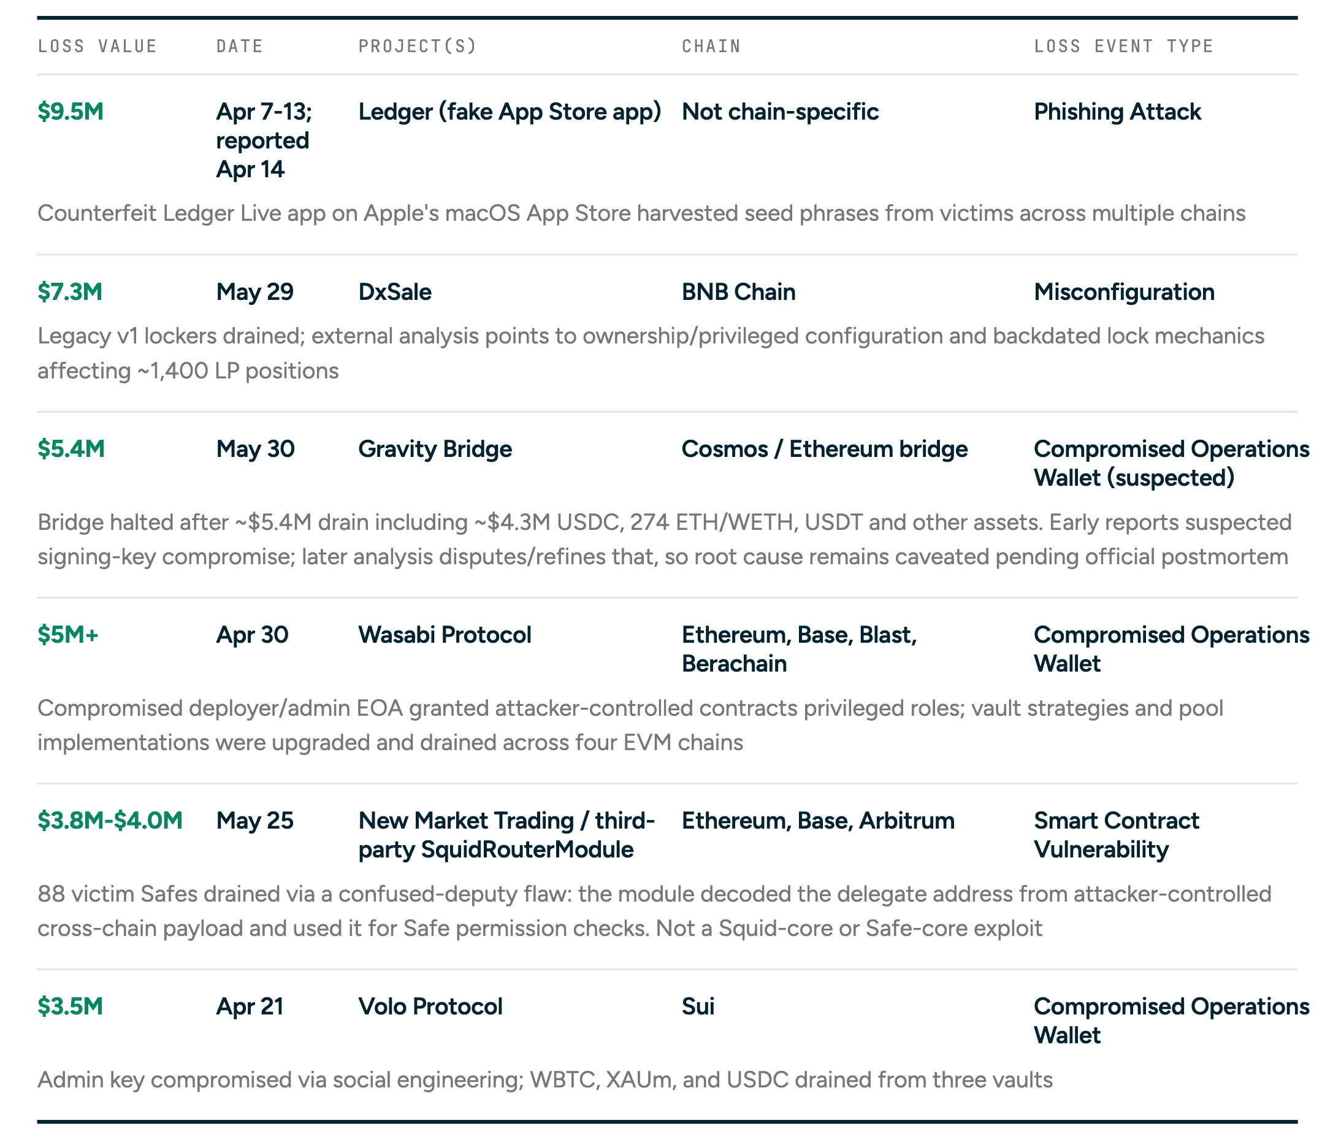Click the DxSale project name
1333x1142 pixels.
click(394, 292)
